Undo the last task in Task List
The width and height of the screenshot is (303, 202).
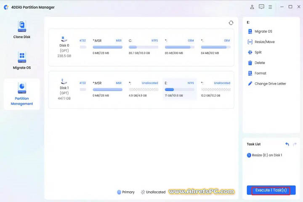pyautogui.click(x=287, y=144)
